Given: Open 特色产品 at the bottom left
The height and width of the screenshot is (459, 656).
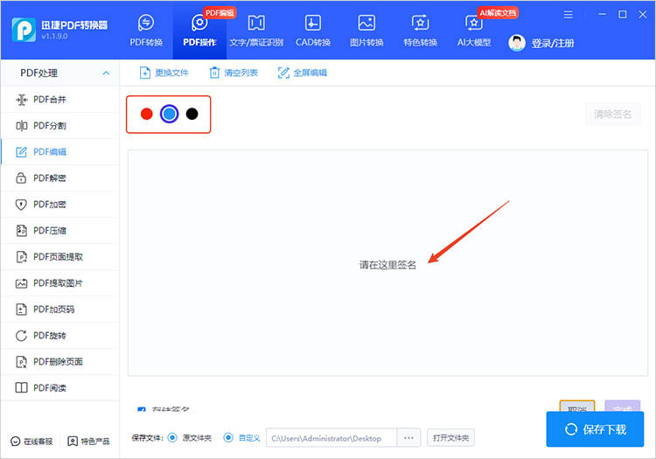Looking at the screenshot, I should (88, 442).
